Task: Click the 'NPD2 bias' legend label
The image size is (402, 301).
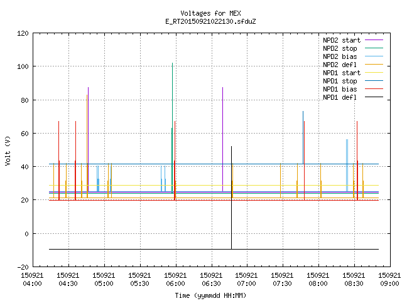Action: 340,56
